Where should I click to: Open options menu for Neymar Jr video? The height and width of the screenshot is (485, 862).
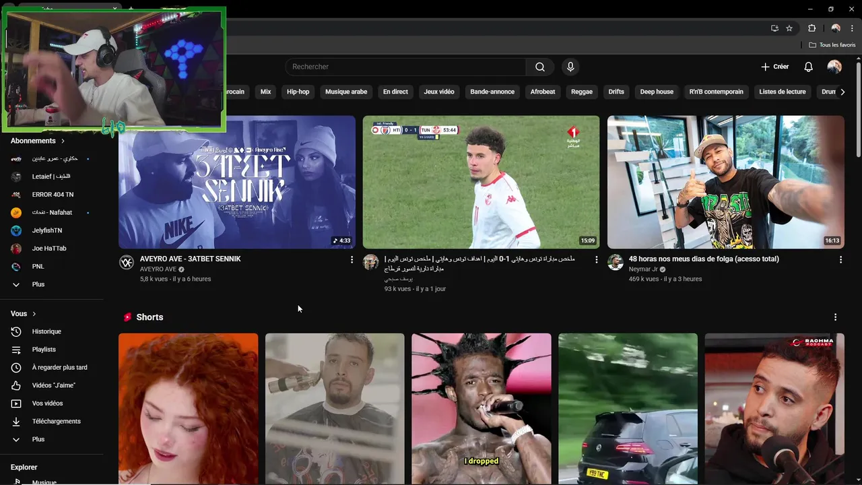840,259
